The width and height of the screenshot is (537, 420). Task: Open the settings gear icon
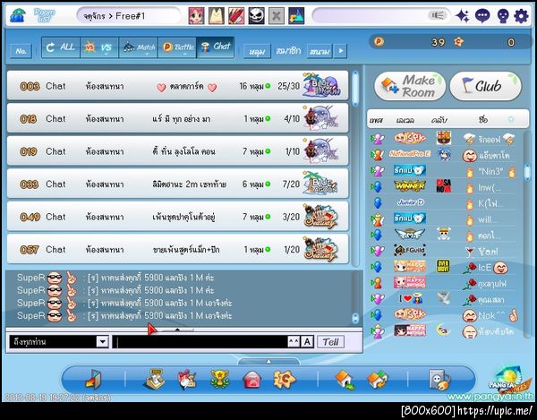(521, 16)
